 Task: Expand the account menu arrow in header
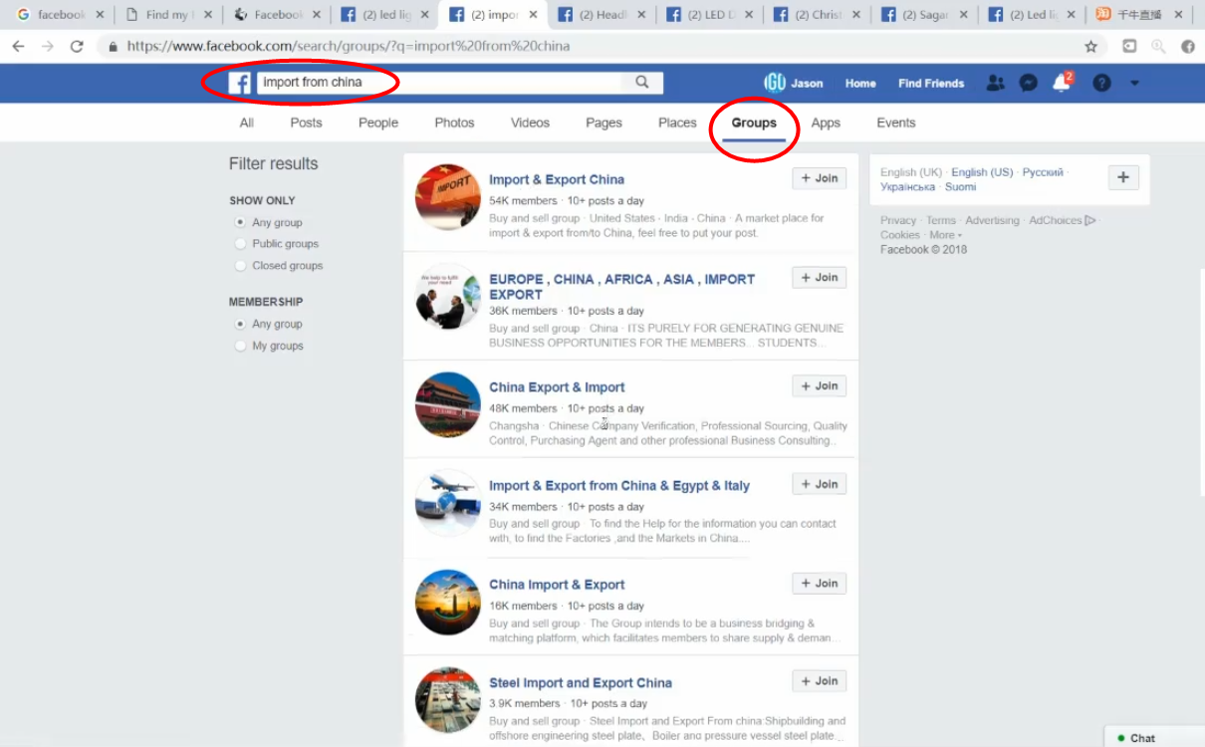tap(1134, 84)
